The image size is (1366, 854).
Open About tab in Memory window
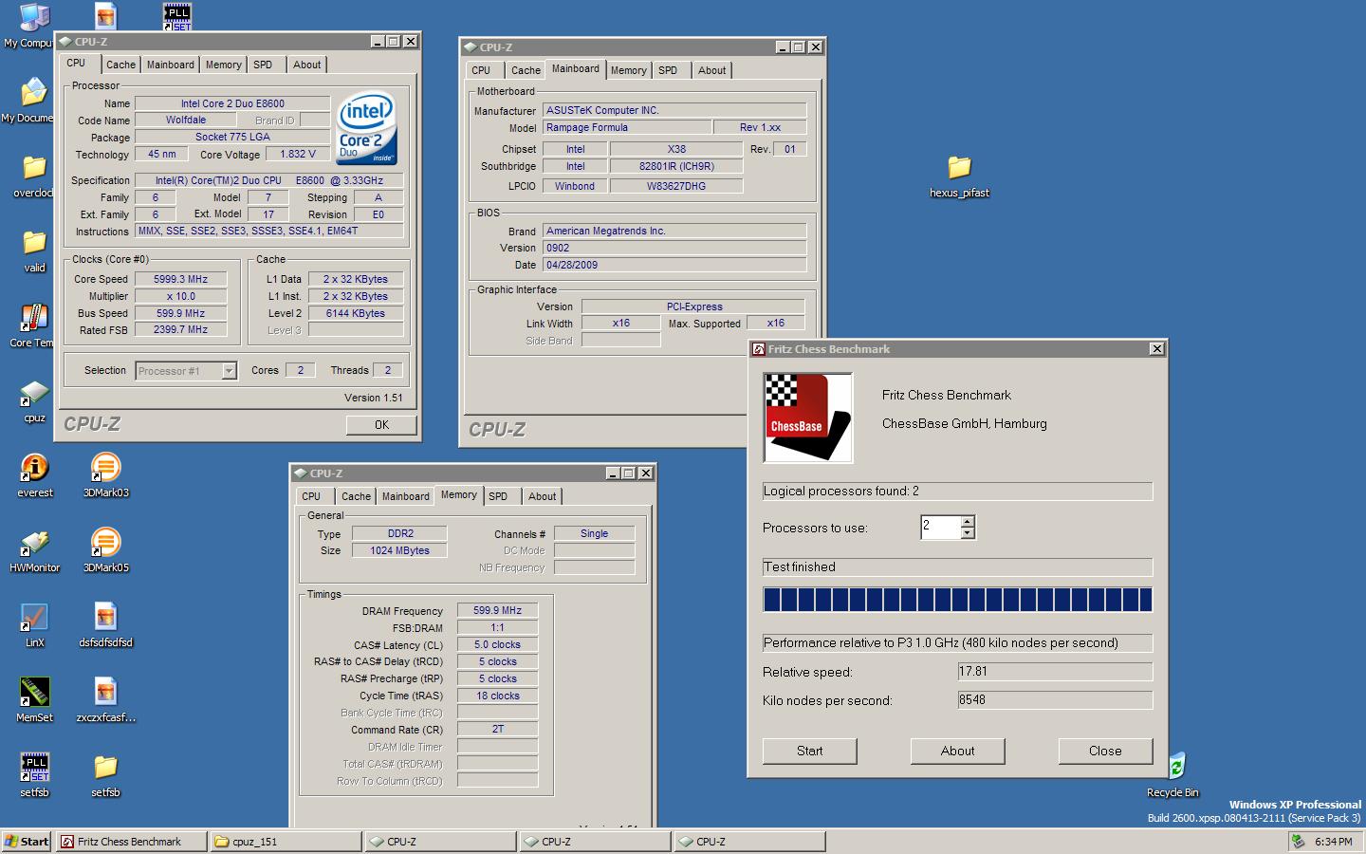[x=543, y=496]
